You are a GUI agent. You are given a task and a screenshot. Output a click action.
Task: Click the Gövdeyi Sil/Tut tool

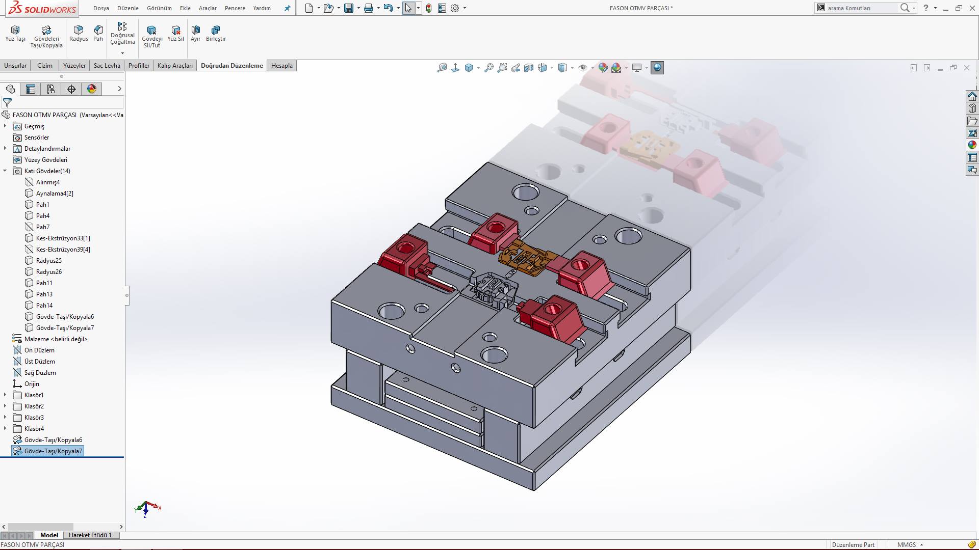tap(152, 37)
